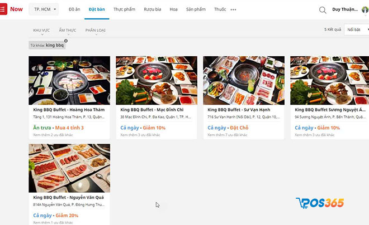
Task: Click the Nguyễn Văn Quá restaurant photo
Action: tap(69, 168)
